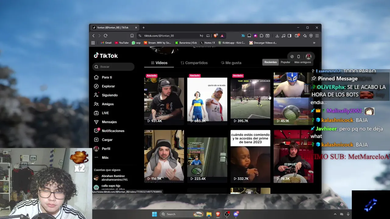This screenshot has width=390, height=219.
Task: Go back in the browser
Action: tap(94, 36)
